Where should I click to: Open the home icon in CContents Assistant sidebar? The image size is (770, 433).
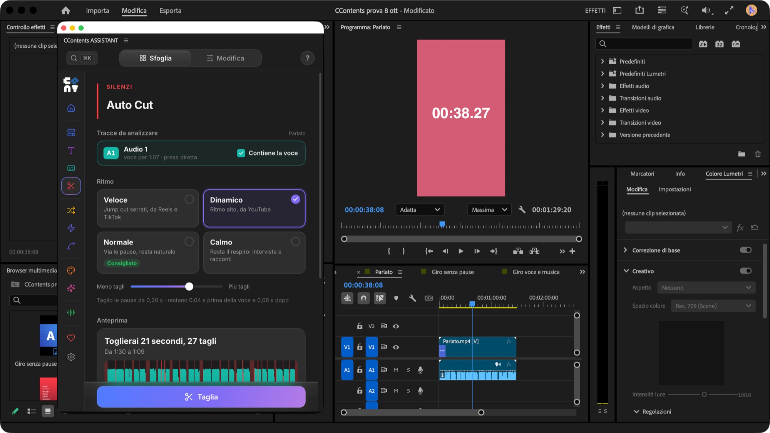[x=71, y=108]
